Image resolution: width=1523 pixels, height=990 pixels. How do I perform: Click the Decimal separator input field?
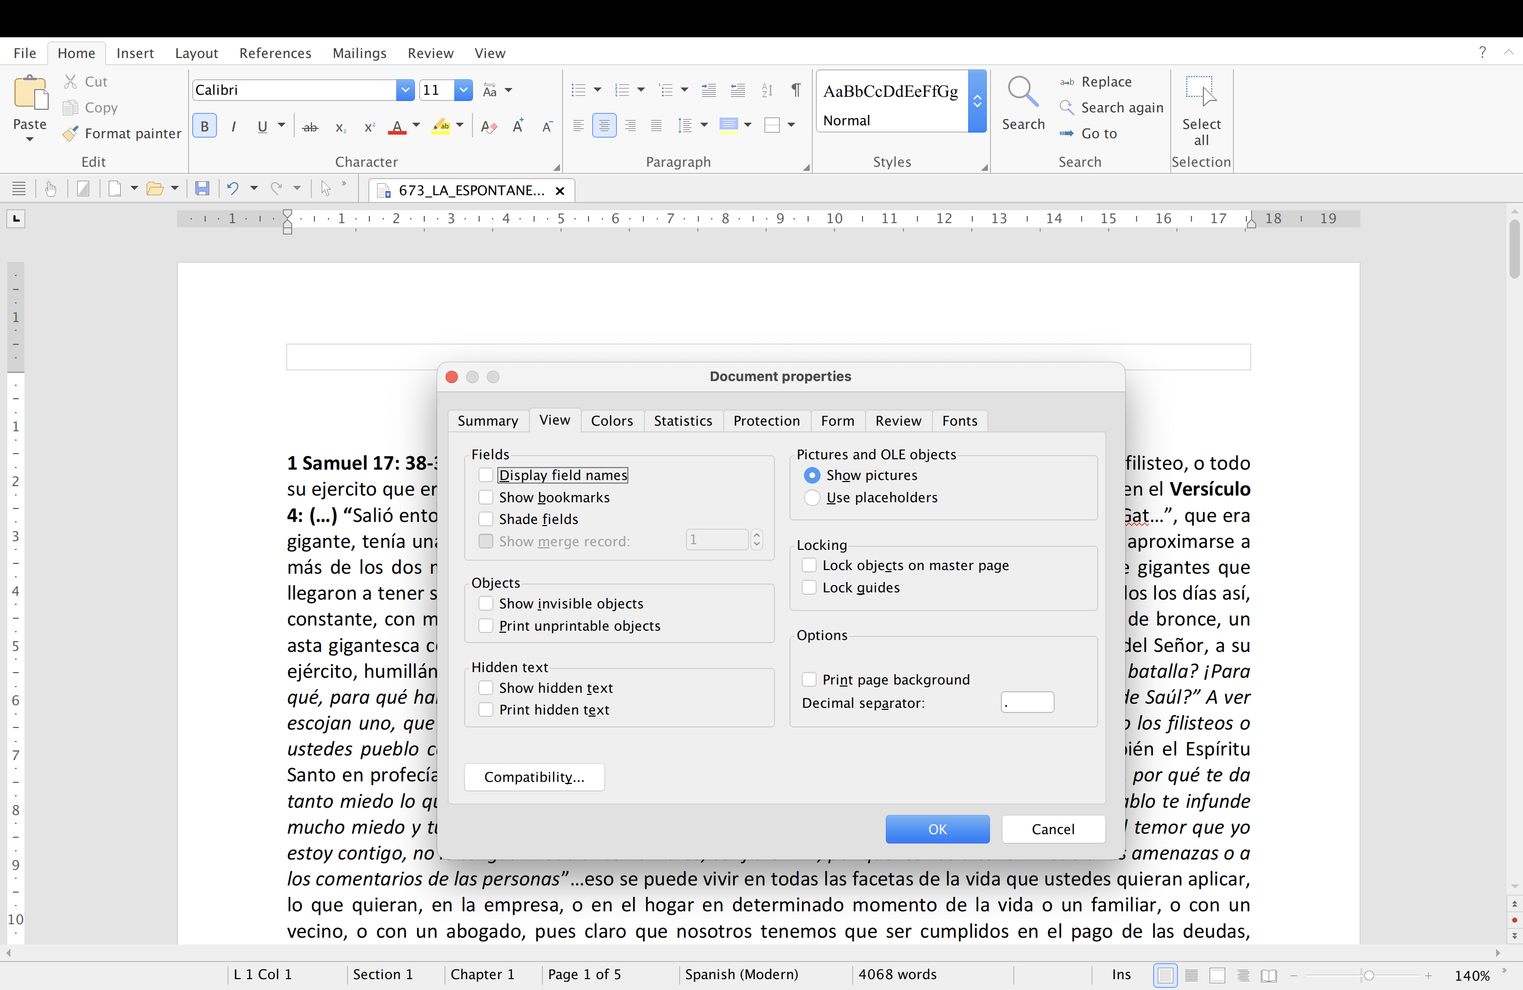click(1026, 702)
